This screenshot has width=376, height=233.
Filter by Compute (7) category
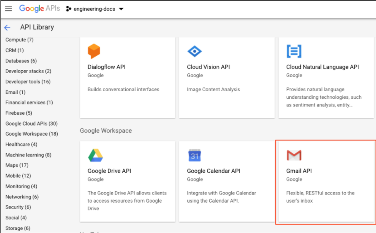(20, 40)
